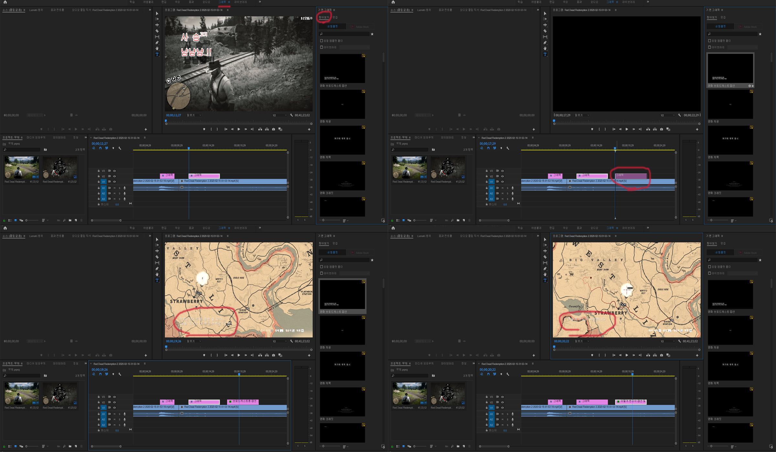This screenshot has width=776, height=452.
Task: Open '편집' tab in bottom-right graphics panel
Action: pos(723,243)
